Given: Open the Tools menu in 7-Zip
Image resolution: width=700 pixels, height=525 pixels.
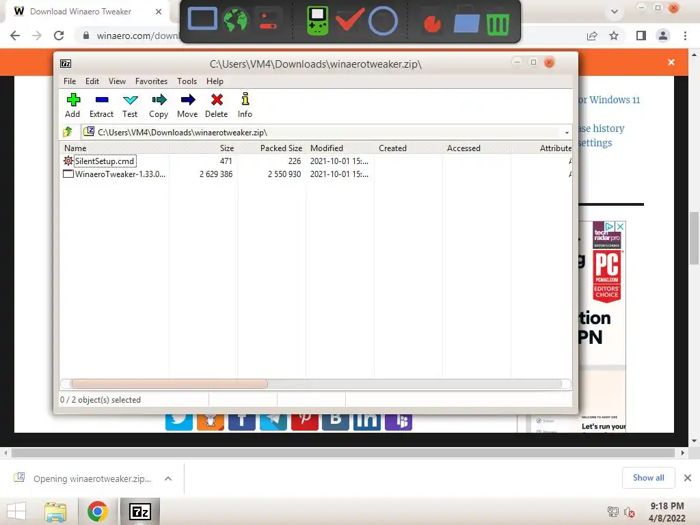Looking at the screenshot, I should [x=187, y=81].
